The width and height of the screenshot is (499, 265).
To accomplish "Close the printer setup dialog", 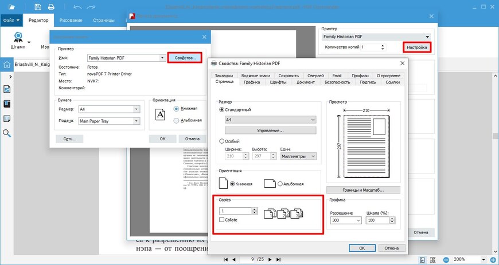I will pyautogui.click(x=204, y=37).
